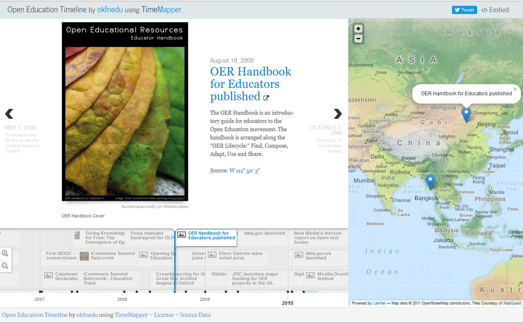Select Giving Knowledge for Free event

[99, 238]
